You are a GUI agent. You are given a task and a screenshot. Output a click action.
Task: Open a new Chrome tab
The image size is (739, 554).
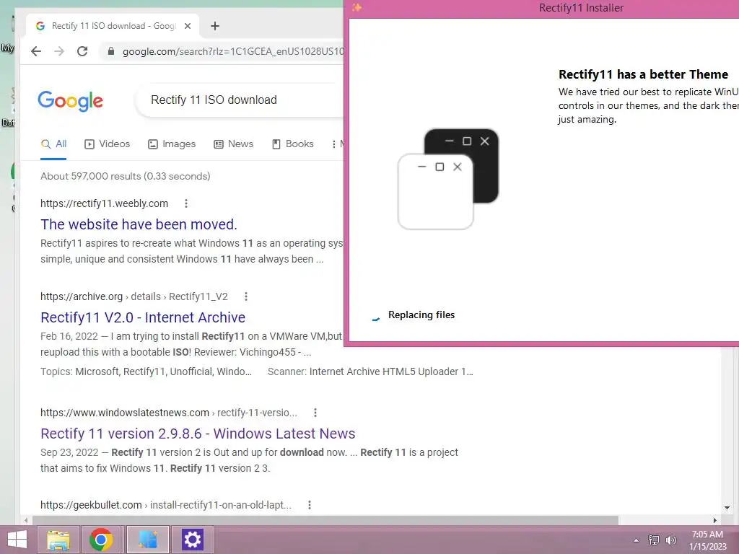click(215, 26)
